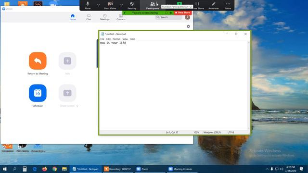
Task: Click the greyed Join button
Action: point(67,61)
